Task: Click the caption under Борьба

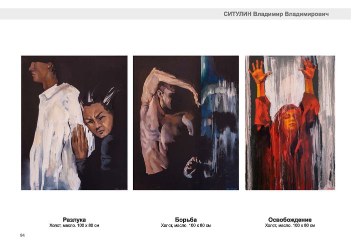Action: coord(186,225)
